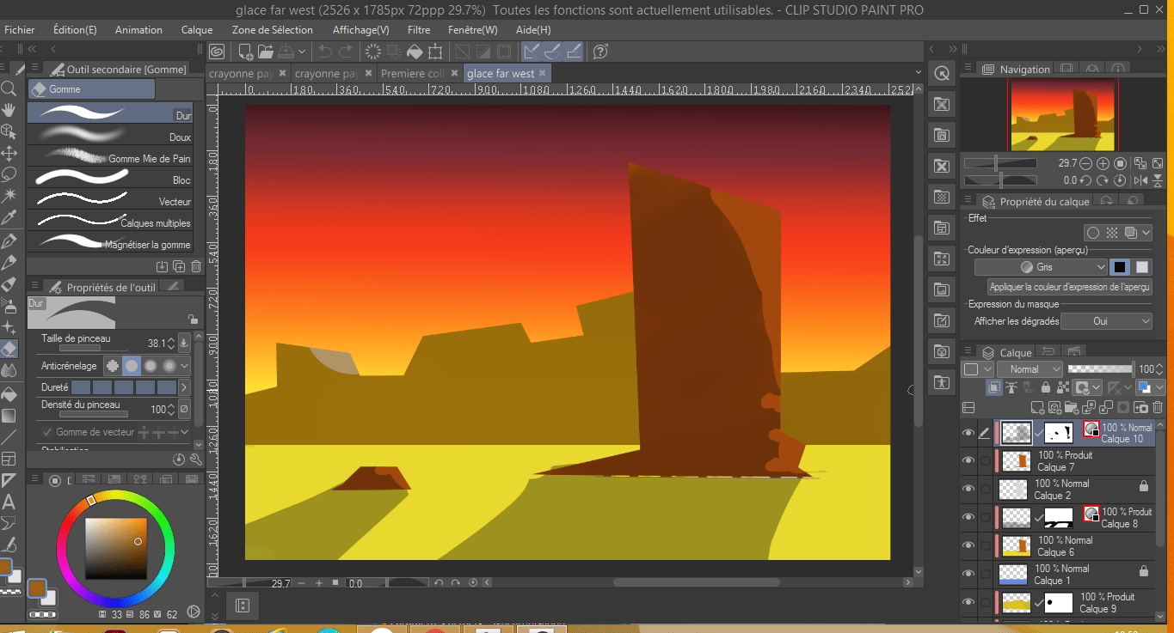The image size is (1174, 633).
Task: Open the CLIP STUDIO spiral icon
Action: (217, 52)
